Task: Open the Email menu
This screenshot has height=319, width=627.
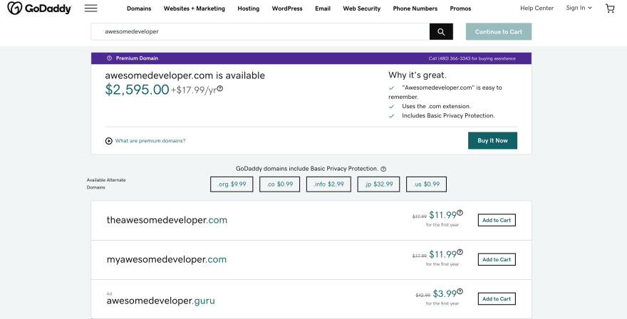Action: [x=322, y=9]
